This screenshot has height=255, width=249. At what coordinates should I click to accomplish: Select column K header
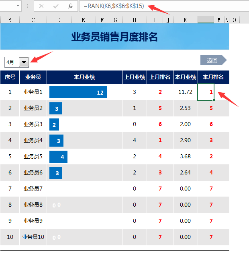[185, 20]
